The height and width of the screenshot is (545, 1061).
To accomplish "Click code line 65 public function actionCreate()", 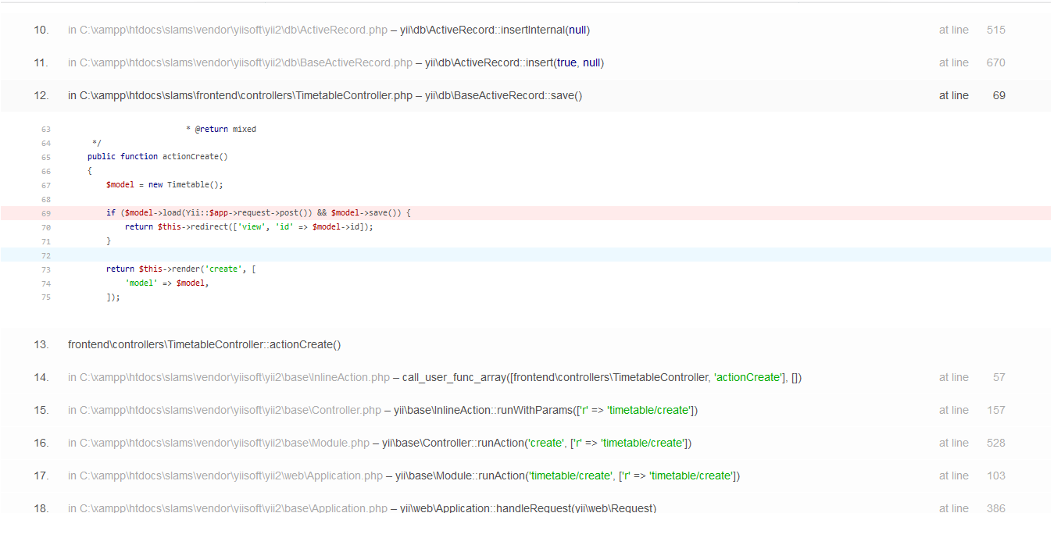I will [x=158, y=156].
